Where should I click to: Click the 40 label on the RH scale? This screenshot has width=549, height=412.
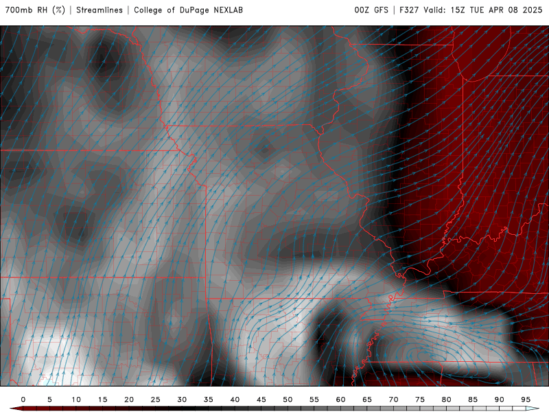[x=235, y=400]
